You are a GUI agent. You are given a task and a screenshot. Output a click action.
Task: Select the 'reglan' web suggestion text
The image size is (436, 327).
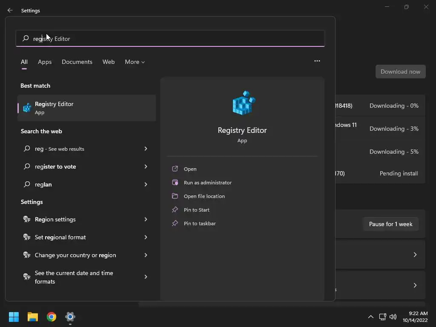point(43,184)
